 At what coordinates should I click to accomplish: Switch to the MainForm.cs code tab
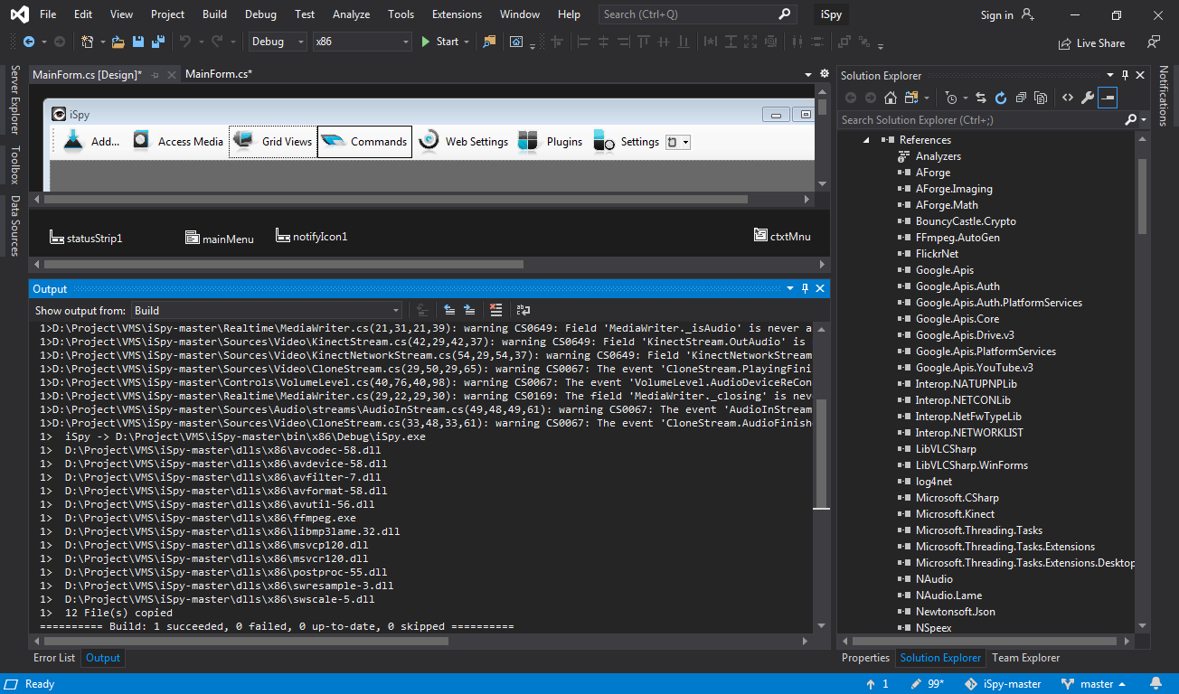(217, 73)
